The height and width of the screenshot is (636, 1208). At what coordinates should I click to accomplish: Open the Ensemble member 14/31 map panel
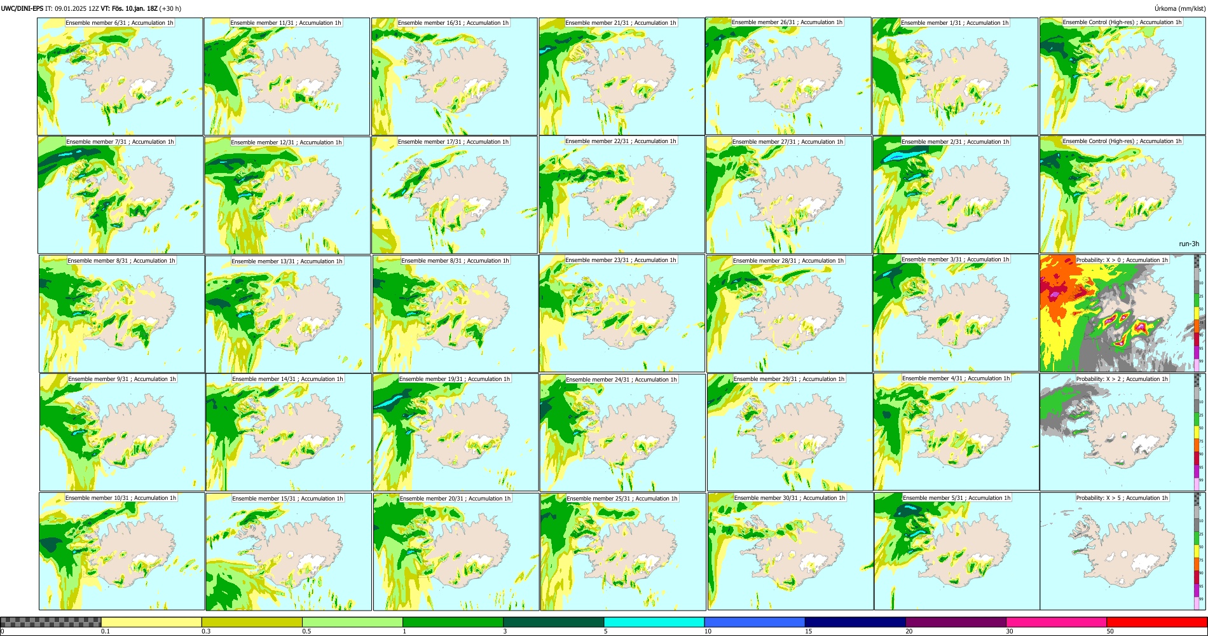coord(289,432)
